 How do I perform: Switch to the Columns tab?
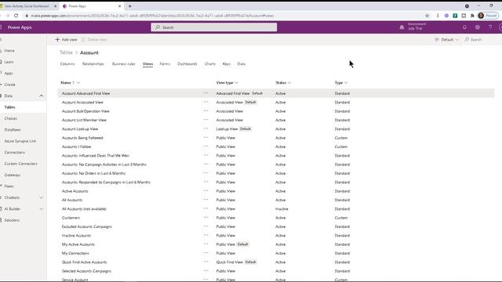[67, 64]
